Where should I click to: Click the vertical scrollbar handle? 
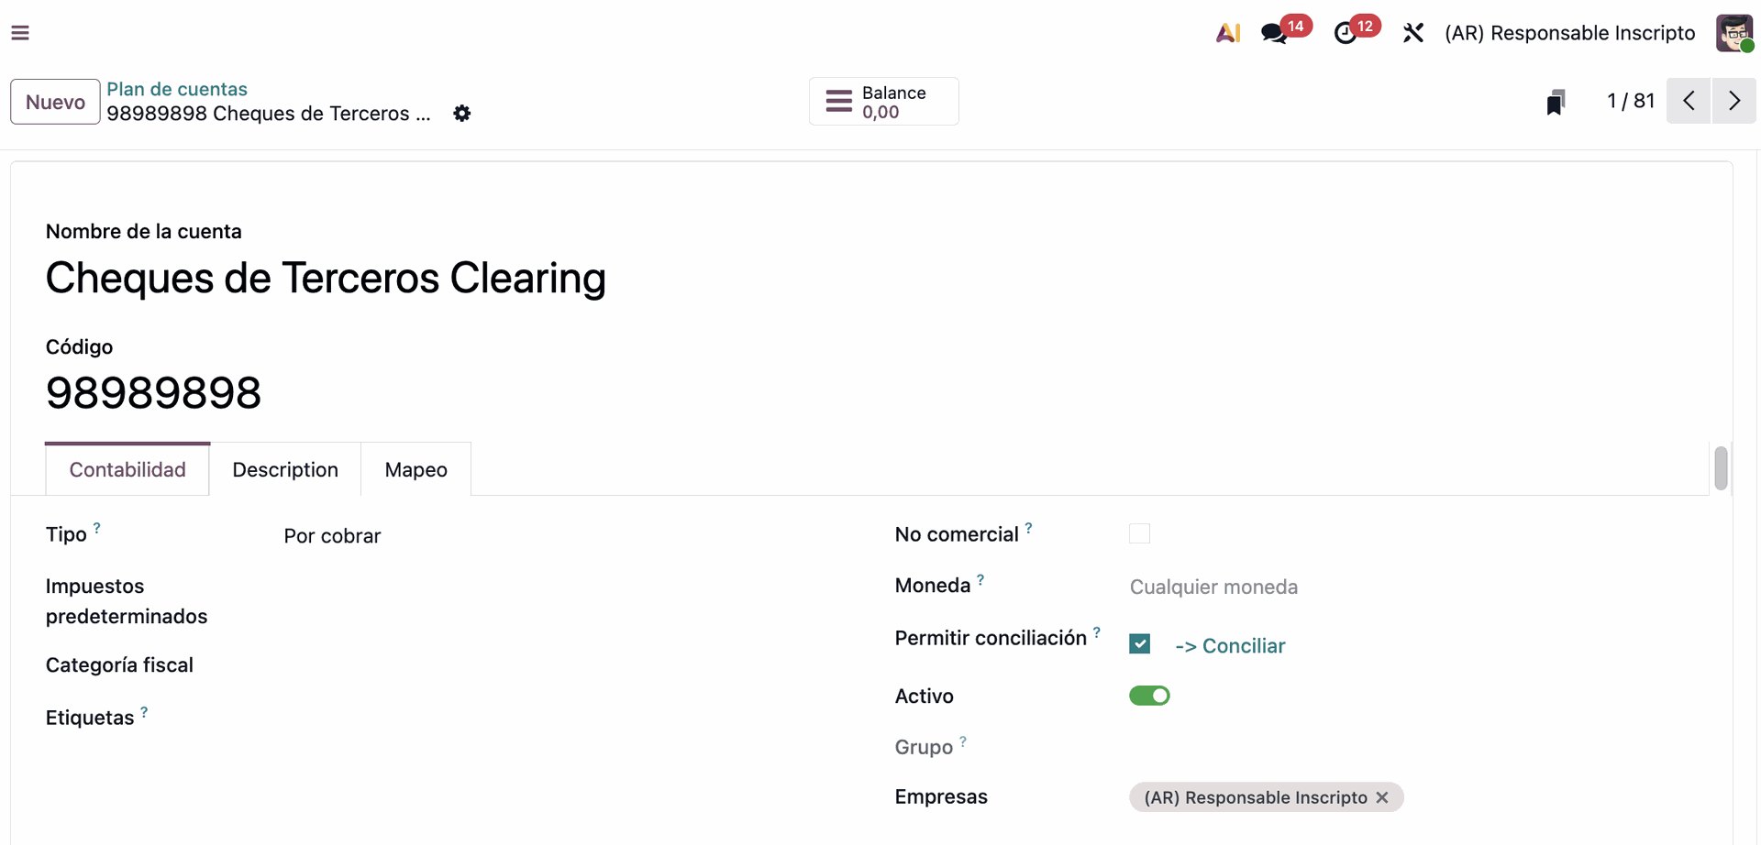[1721, 468]
